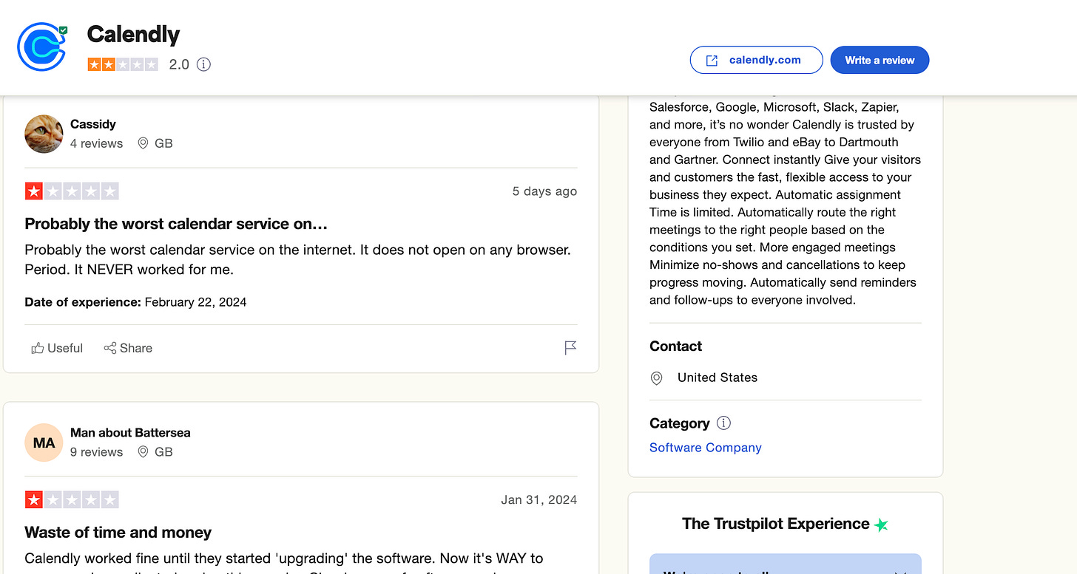This screenshot has width=1077, height=574.
Task: Click Man about Battersea's one-star rating
Action: [72, 500]
